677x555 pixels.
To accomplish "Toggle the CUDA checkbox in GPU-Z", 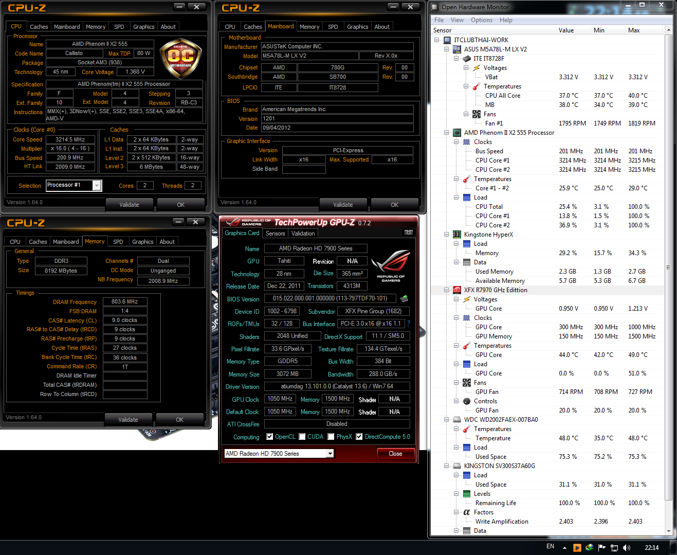I will 302,437.
